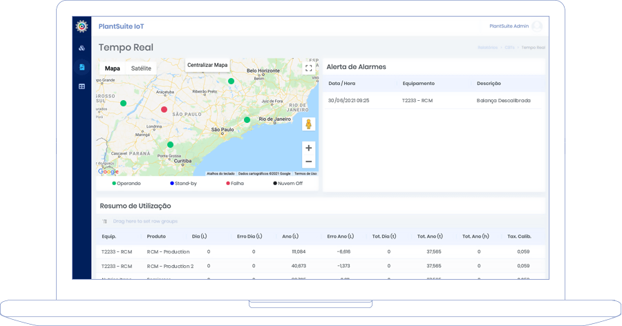
Task: Click the -6,616 Erro Ano cell
Action: [343, 252]
